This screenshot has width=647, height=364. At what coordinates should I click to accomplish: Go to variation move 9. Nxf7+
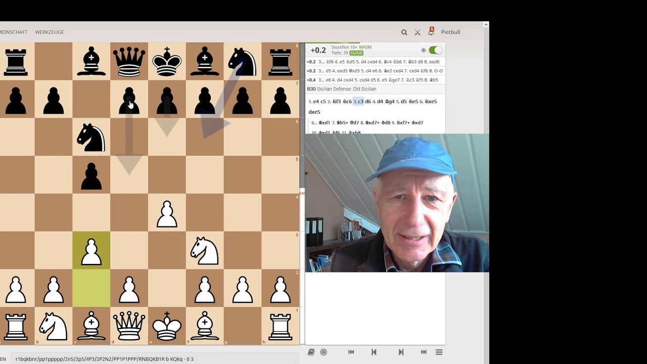coord(403,123)
